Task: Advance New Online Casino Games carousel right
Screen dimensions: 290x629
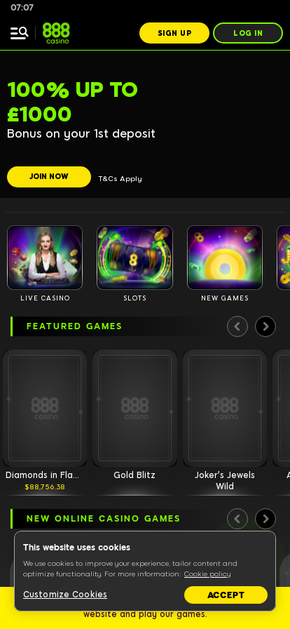Action: pyautogui.click(x=265, y=519)
